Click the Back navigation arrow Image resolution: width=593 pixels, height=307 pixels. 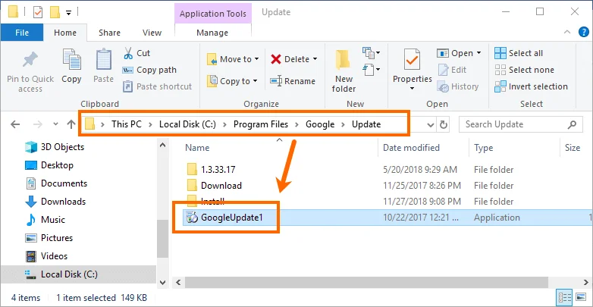[15, 124]
